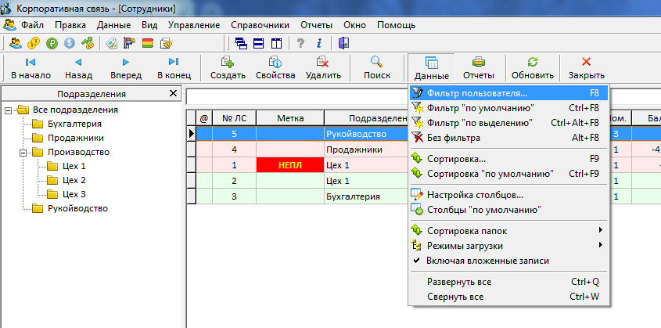This screenshot has width=661, height=328.
Task: Choose Фильтр "по выделению" menu item
Action: pos(508,123)
